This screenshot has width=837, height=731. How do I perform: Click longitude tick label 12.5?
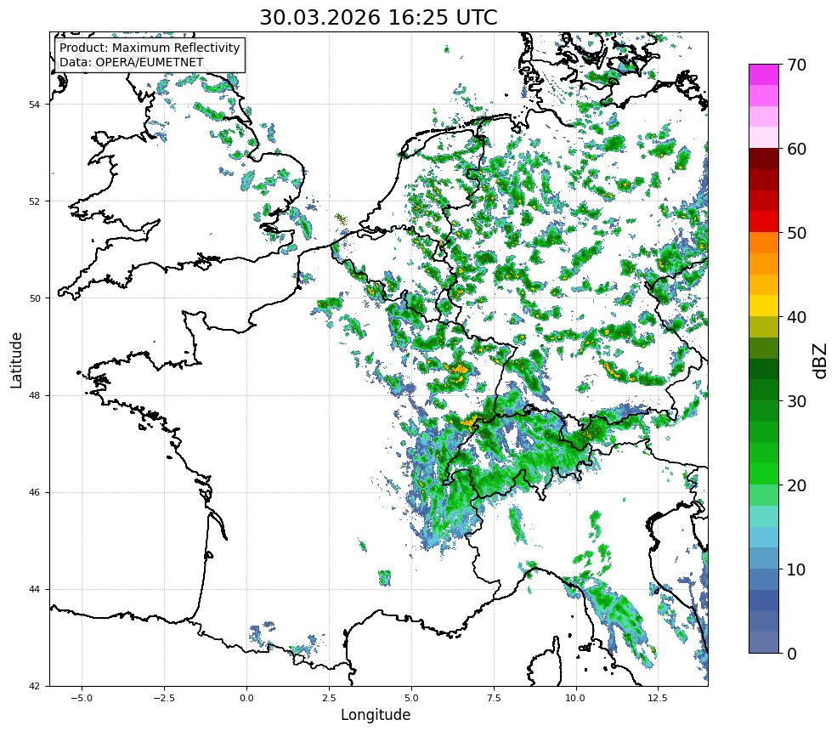658,698
